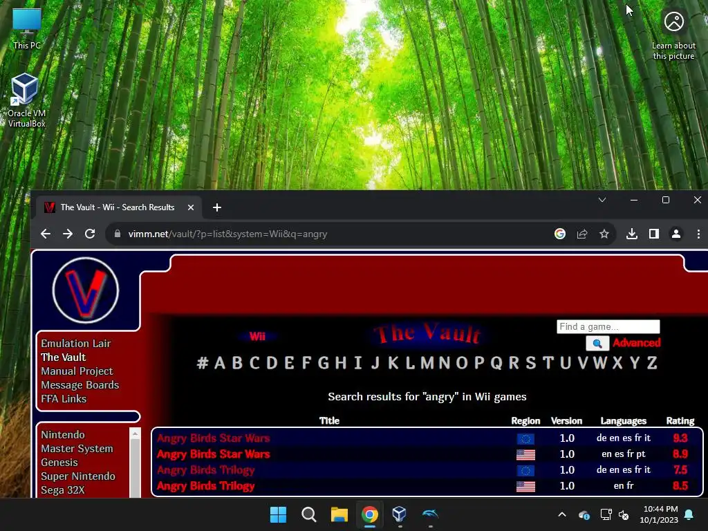Image resolution: width=708 pixels, height=531 pixels.
Task: Open notifications bell icon
Action: pyautogui.click(x=689, y=514)
